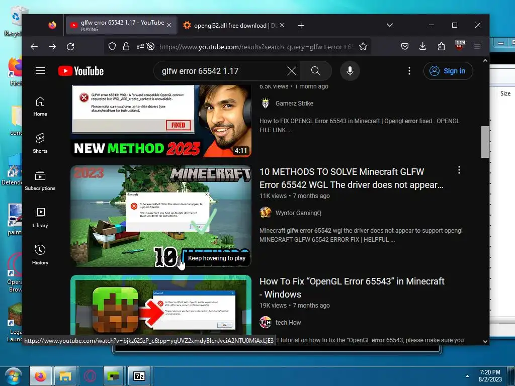The image size is (515, 386).
Task: Show site security padlock info
Action: click(x=126, y=47)
